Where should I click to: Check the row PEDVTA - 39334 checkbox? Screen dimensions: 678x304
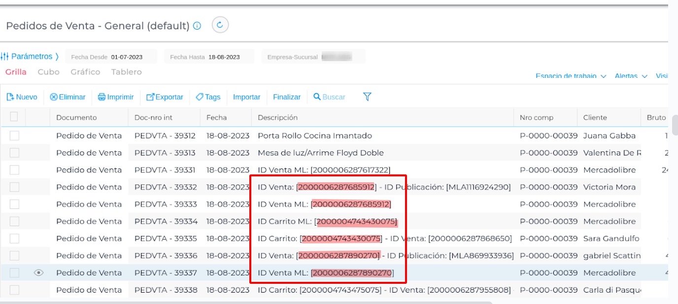[14, 221]
